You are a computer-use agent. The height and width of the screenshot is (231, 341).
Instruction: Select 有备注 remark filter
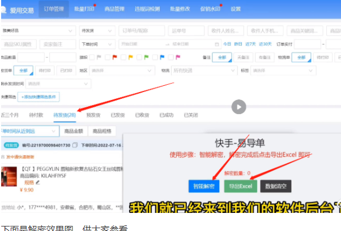tap(265, 57)
